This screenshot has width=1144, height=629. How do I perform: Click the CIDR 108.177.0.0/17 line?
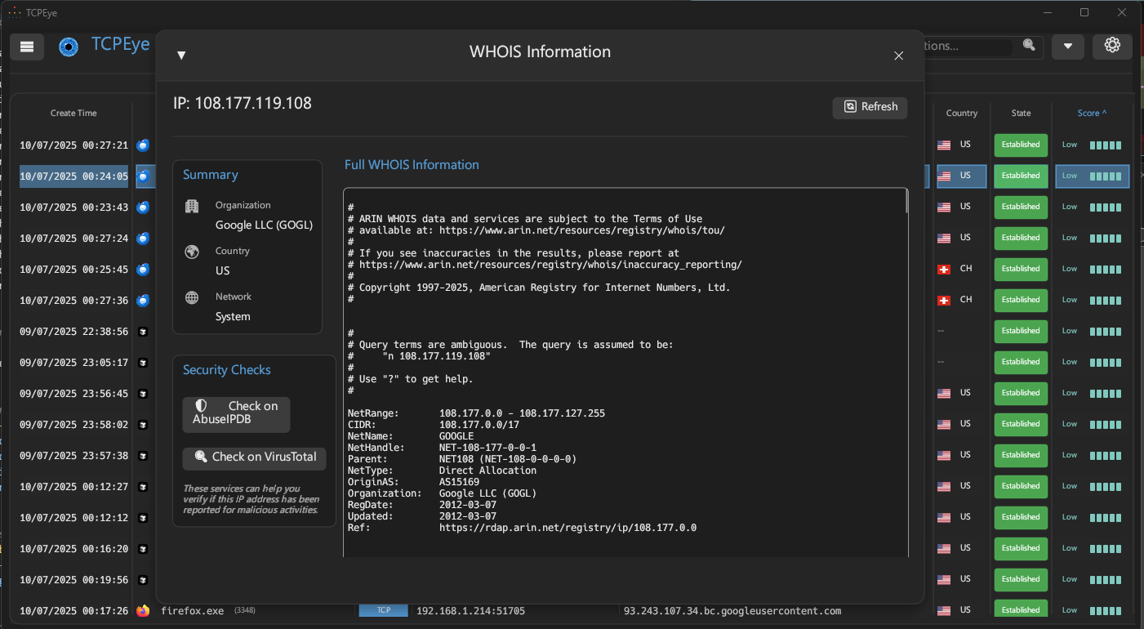point(434,425)
